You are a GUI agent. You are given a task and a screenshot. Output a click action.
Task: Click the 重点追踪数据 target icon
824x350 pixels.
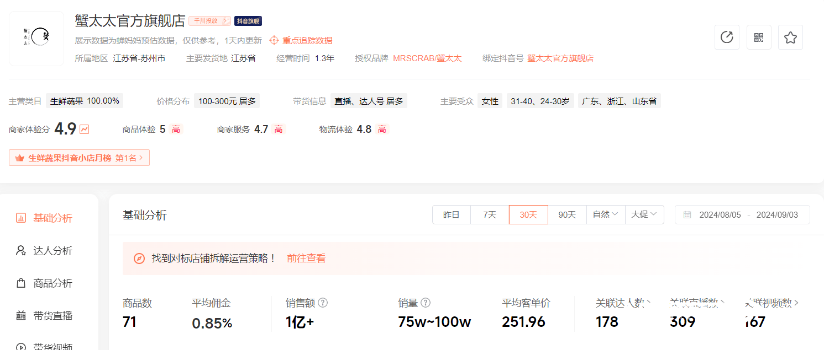click(x=274, y=40)
